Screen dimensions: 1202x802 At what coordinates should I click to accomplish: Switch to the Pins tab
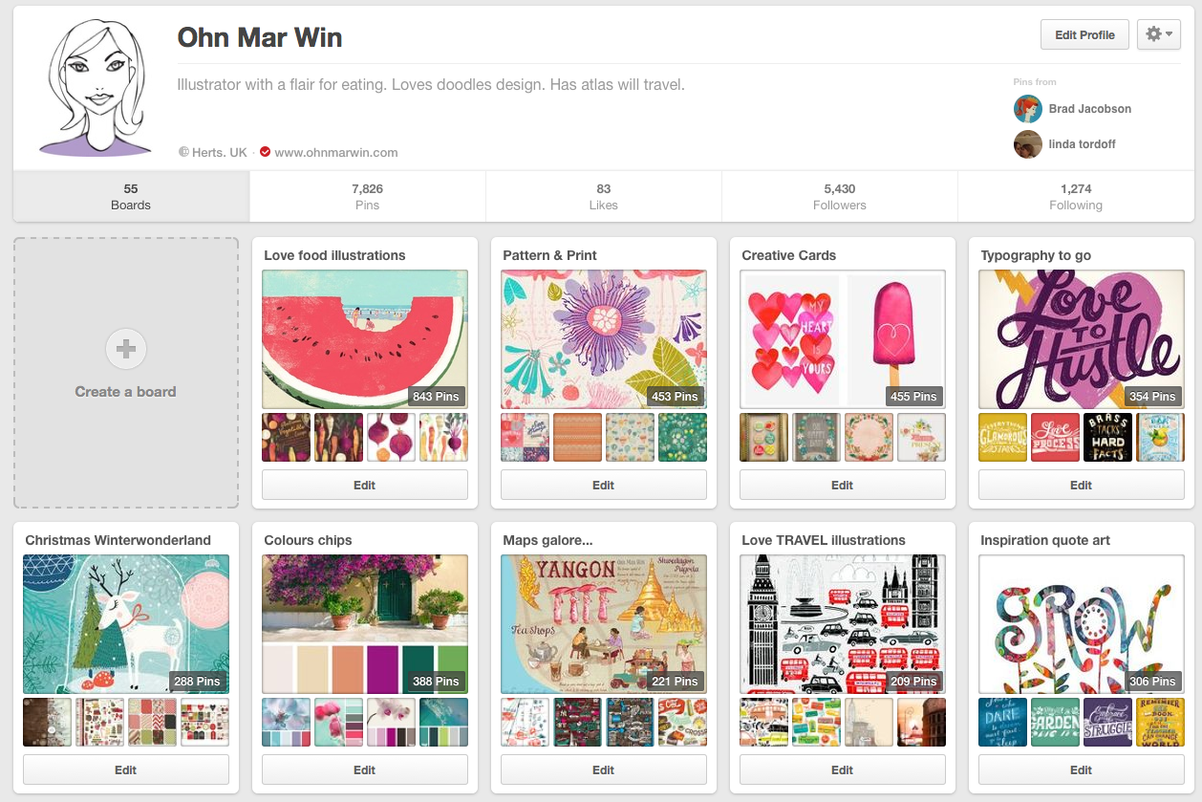(x=367, y=196)
